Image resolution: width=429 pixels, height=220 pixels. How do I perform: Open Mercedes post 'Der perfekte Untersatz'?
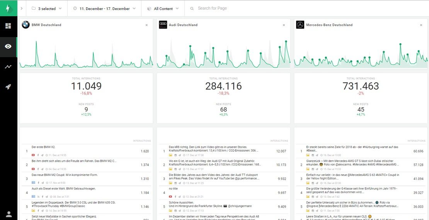pos(352,205)
